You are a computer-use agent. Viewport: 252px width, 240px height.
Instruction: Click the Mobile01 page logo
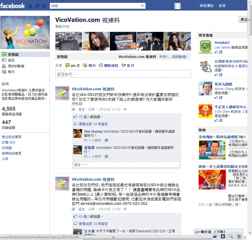[x=206, y=47]
